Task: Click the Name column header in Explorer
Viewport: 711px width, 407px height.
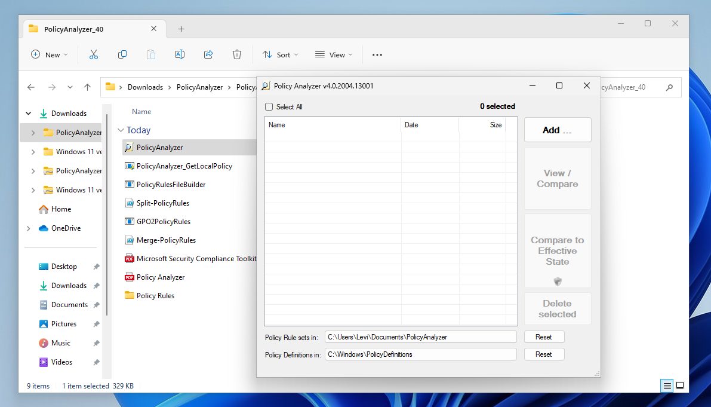Action: 141,112
